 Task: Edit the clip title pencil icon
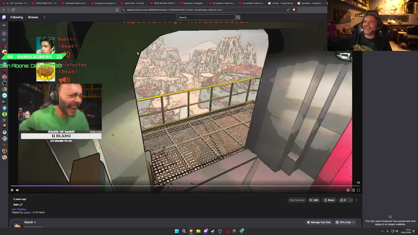coord(21,205)
